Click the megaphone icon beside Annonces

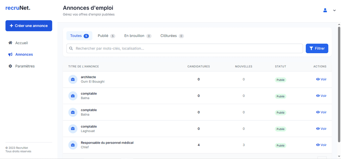click(x=10, y=55)
